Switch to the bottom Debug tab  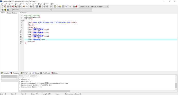[x=36, y=73]
